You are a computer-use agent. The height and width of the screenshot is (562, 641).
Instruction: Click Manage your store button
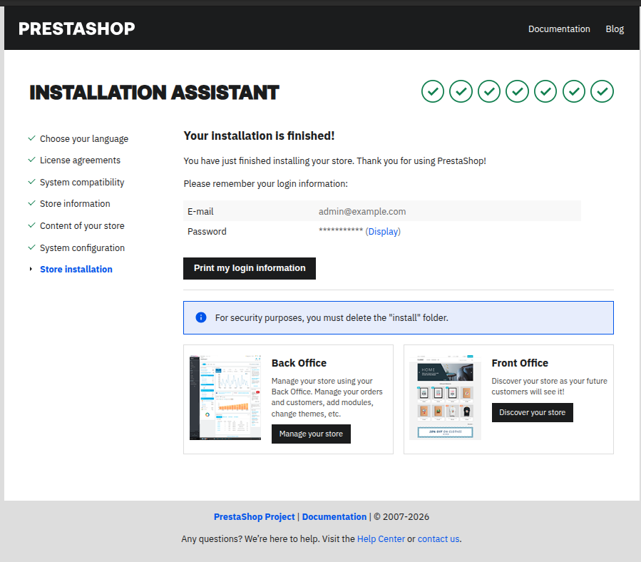tap(311, 434)
